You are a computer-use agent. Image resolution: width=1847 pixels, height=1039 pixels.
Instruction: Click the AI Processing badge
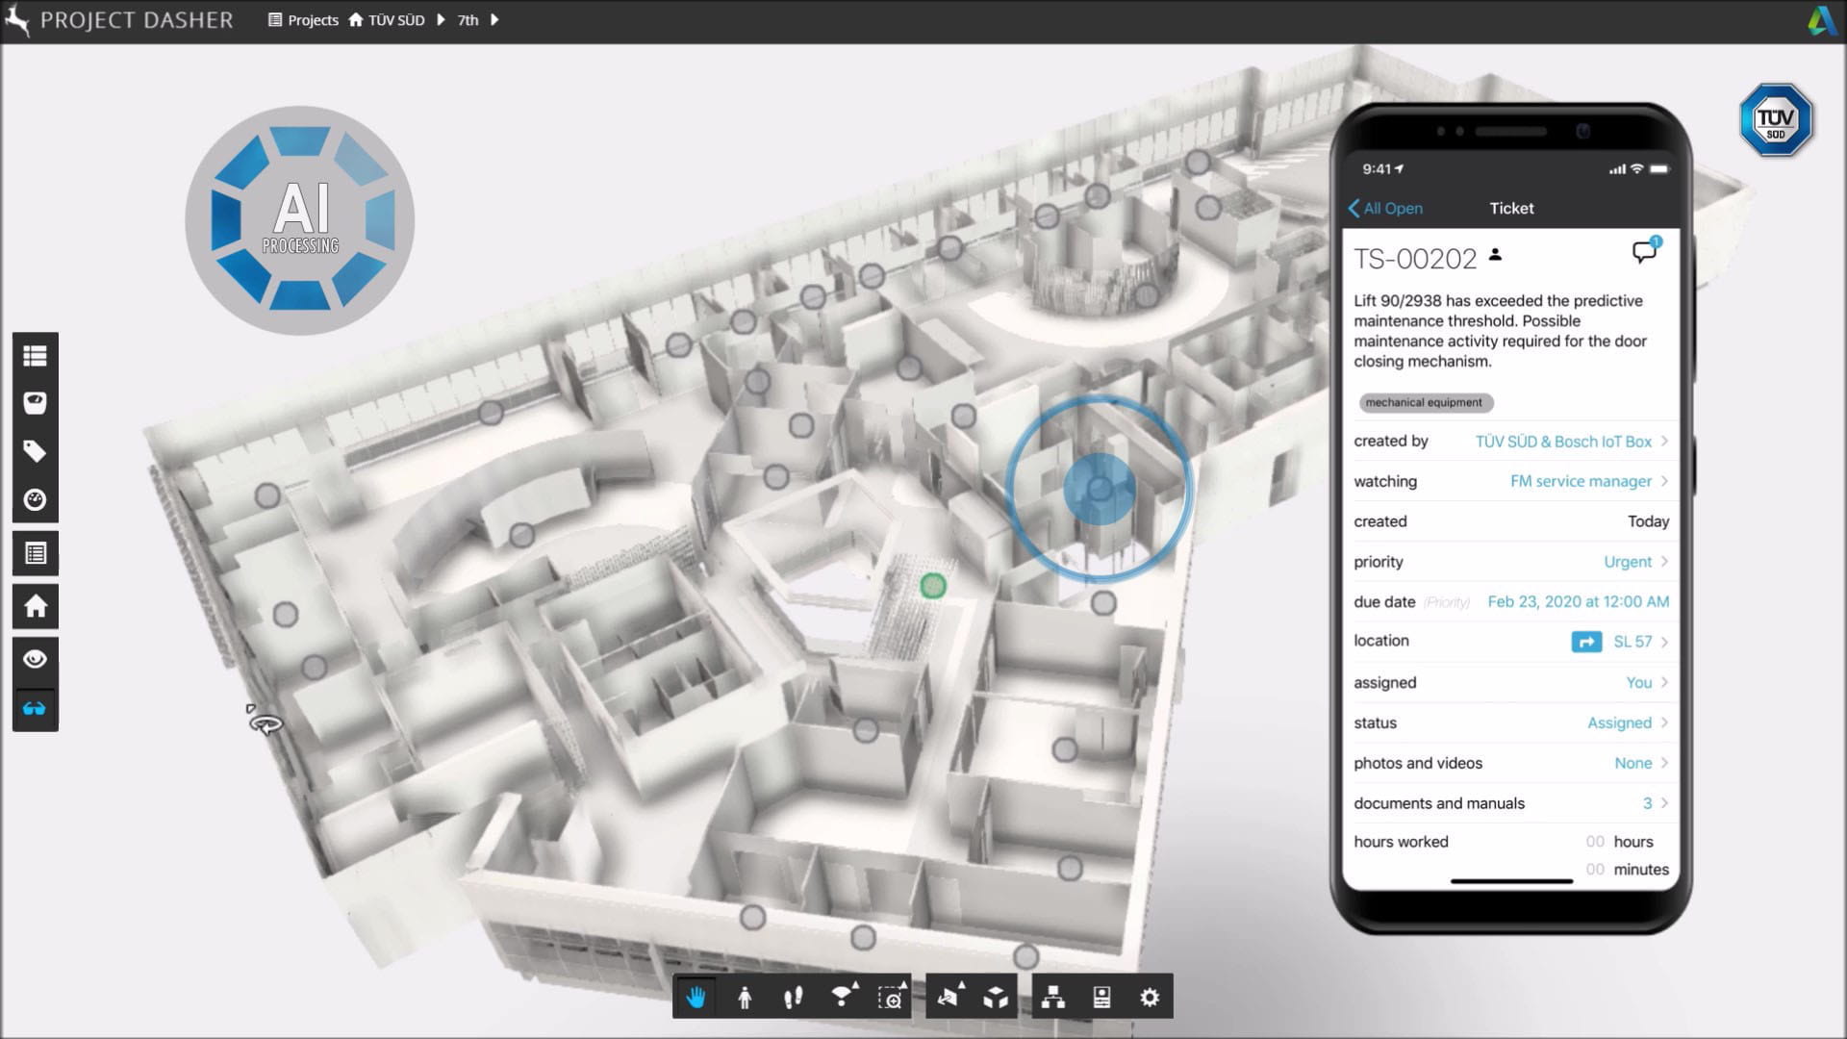pyautogui.click(x=300, y=220)
